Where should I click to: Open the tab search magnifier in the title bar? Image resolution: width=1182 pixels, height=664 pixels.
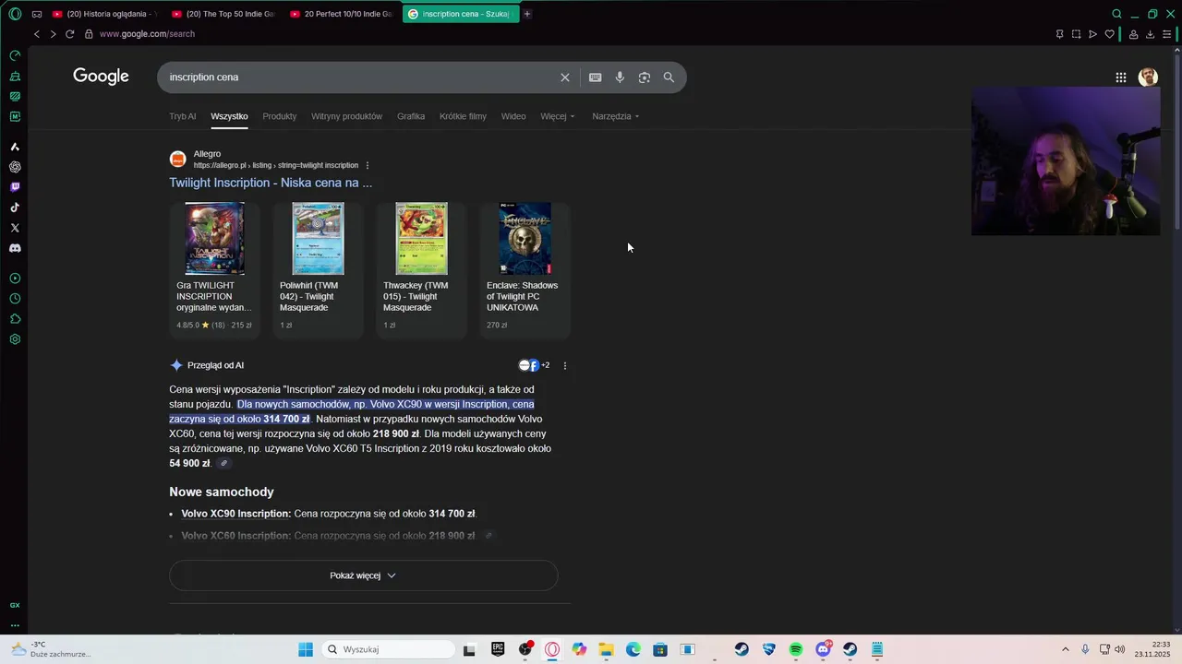pyautogui.click(x=1116, y=14)
